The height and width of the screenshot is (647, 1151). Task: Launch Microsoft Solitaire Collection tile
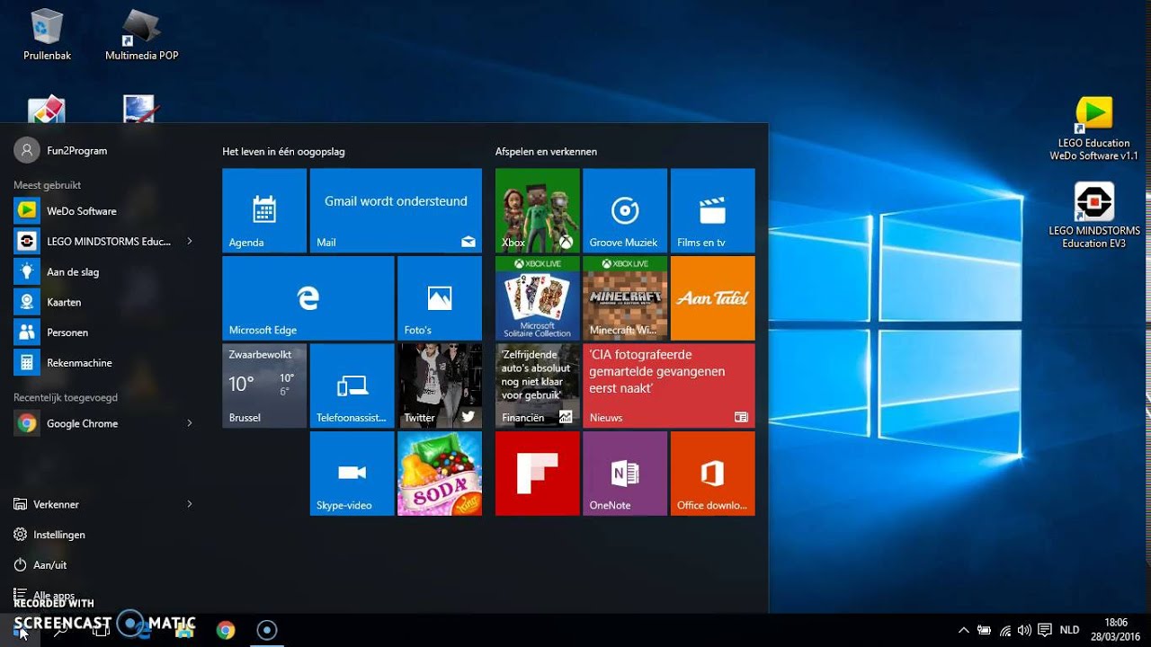(538, 297)
